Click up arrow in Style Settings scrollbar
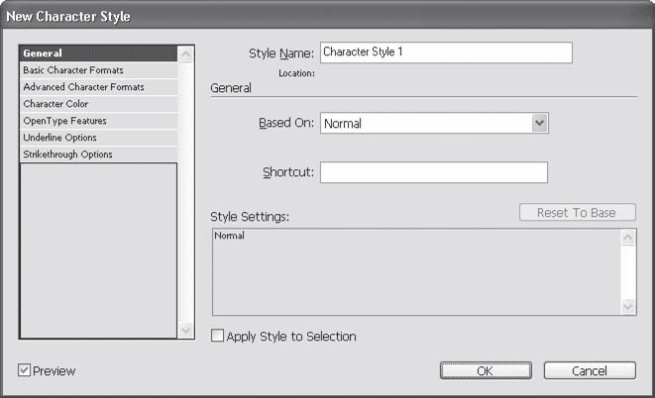Image resolution: width=655 pixels, height=398 pixels. 628,239
